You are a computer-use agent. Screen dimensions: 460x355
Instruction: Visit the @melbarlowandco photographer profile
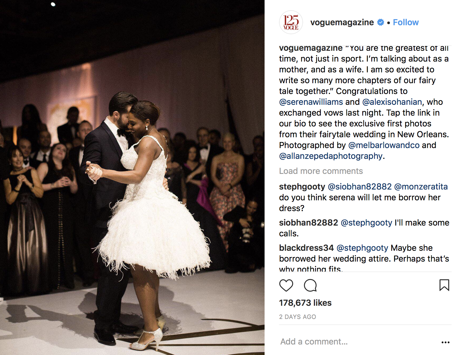click(384, 145)
